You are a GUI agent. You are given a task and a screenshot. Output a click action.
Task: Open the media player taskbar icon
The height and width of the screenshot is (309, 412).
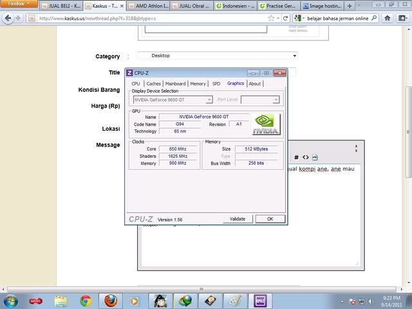135,301
